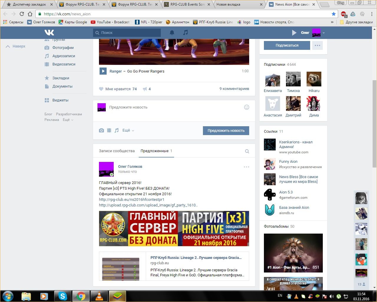Attach a photo using camera icon
Screen dimensions: 377x302
[x=101, y=130]
